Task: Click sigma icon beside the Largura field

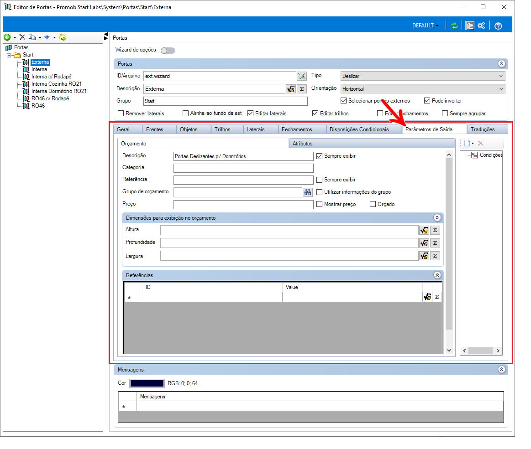Action: (435, 256)
